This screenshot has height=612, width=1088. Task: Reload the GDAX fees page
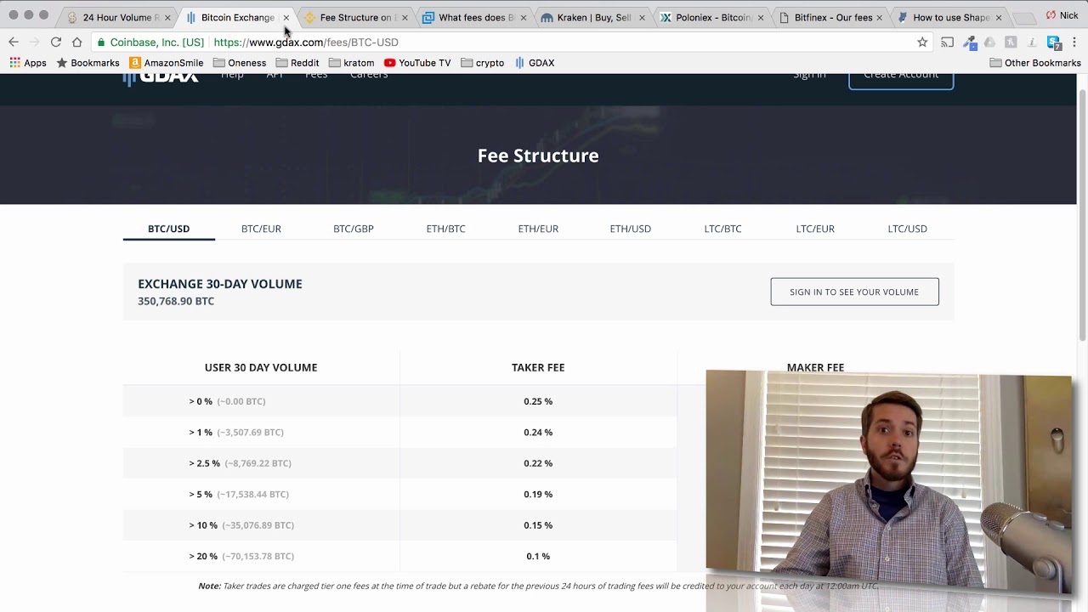click(x=55, y=42)
